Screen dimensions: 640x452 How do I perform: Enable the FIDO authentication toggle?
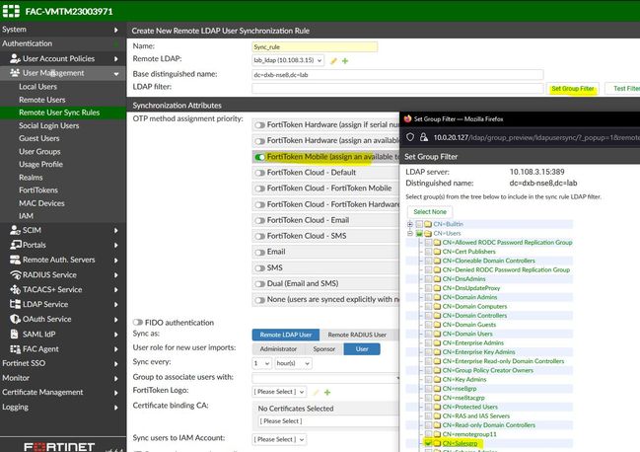point(138,323)
